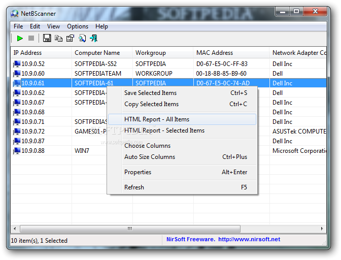Click computer icon of 10.9.0.68 row
This screenshot has height=260, width=341.
point(17,112)
